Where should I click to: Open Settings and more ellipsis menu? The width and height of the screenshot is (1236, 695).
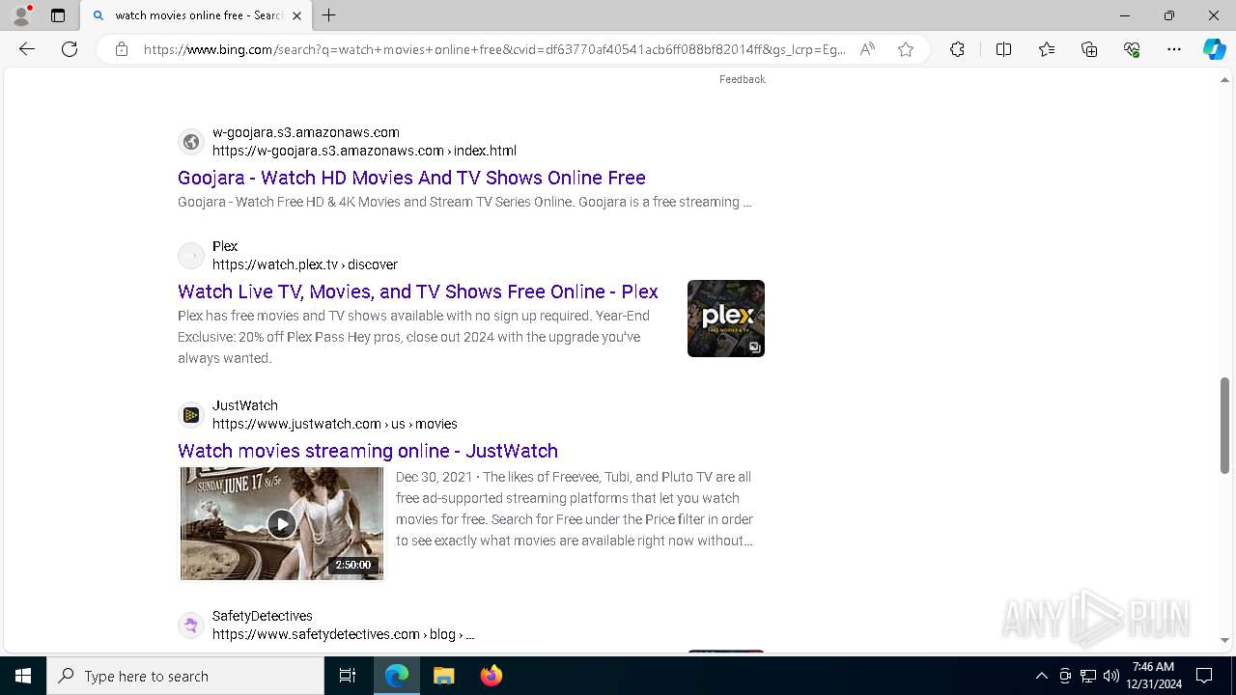1174,49
